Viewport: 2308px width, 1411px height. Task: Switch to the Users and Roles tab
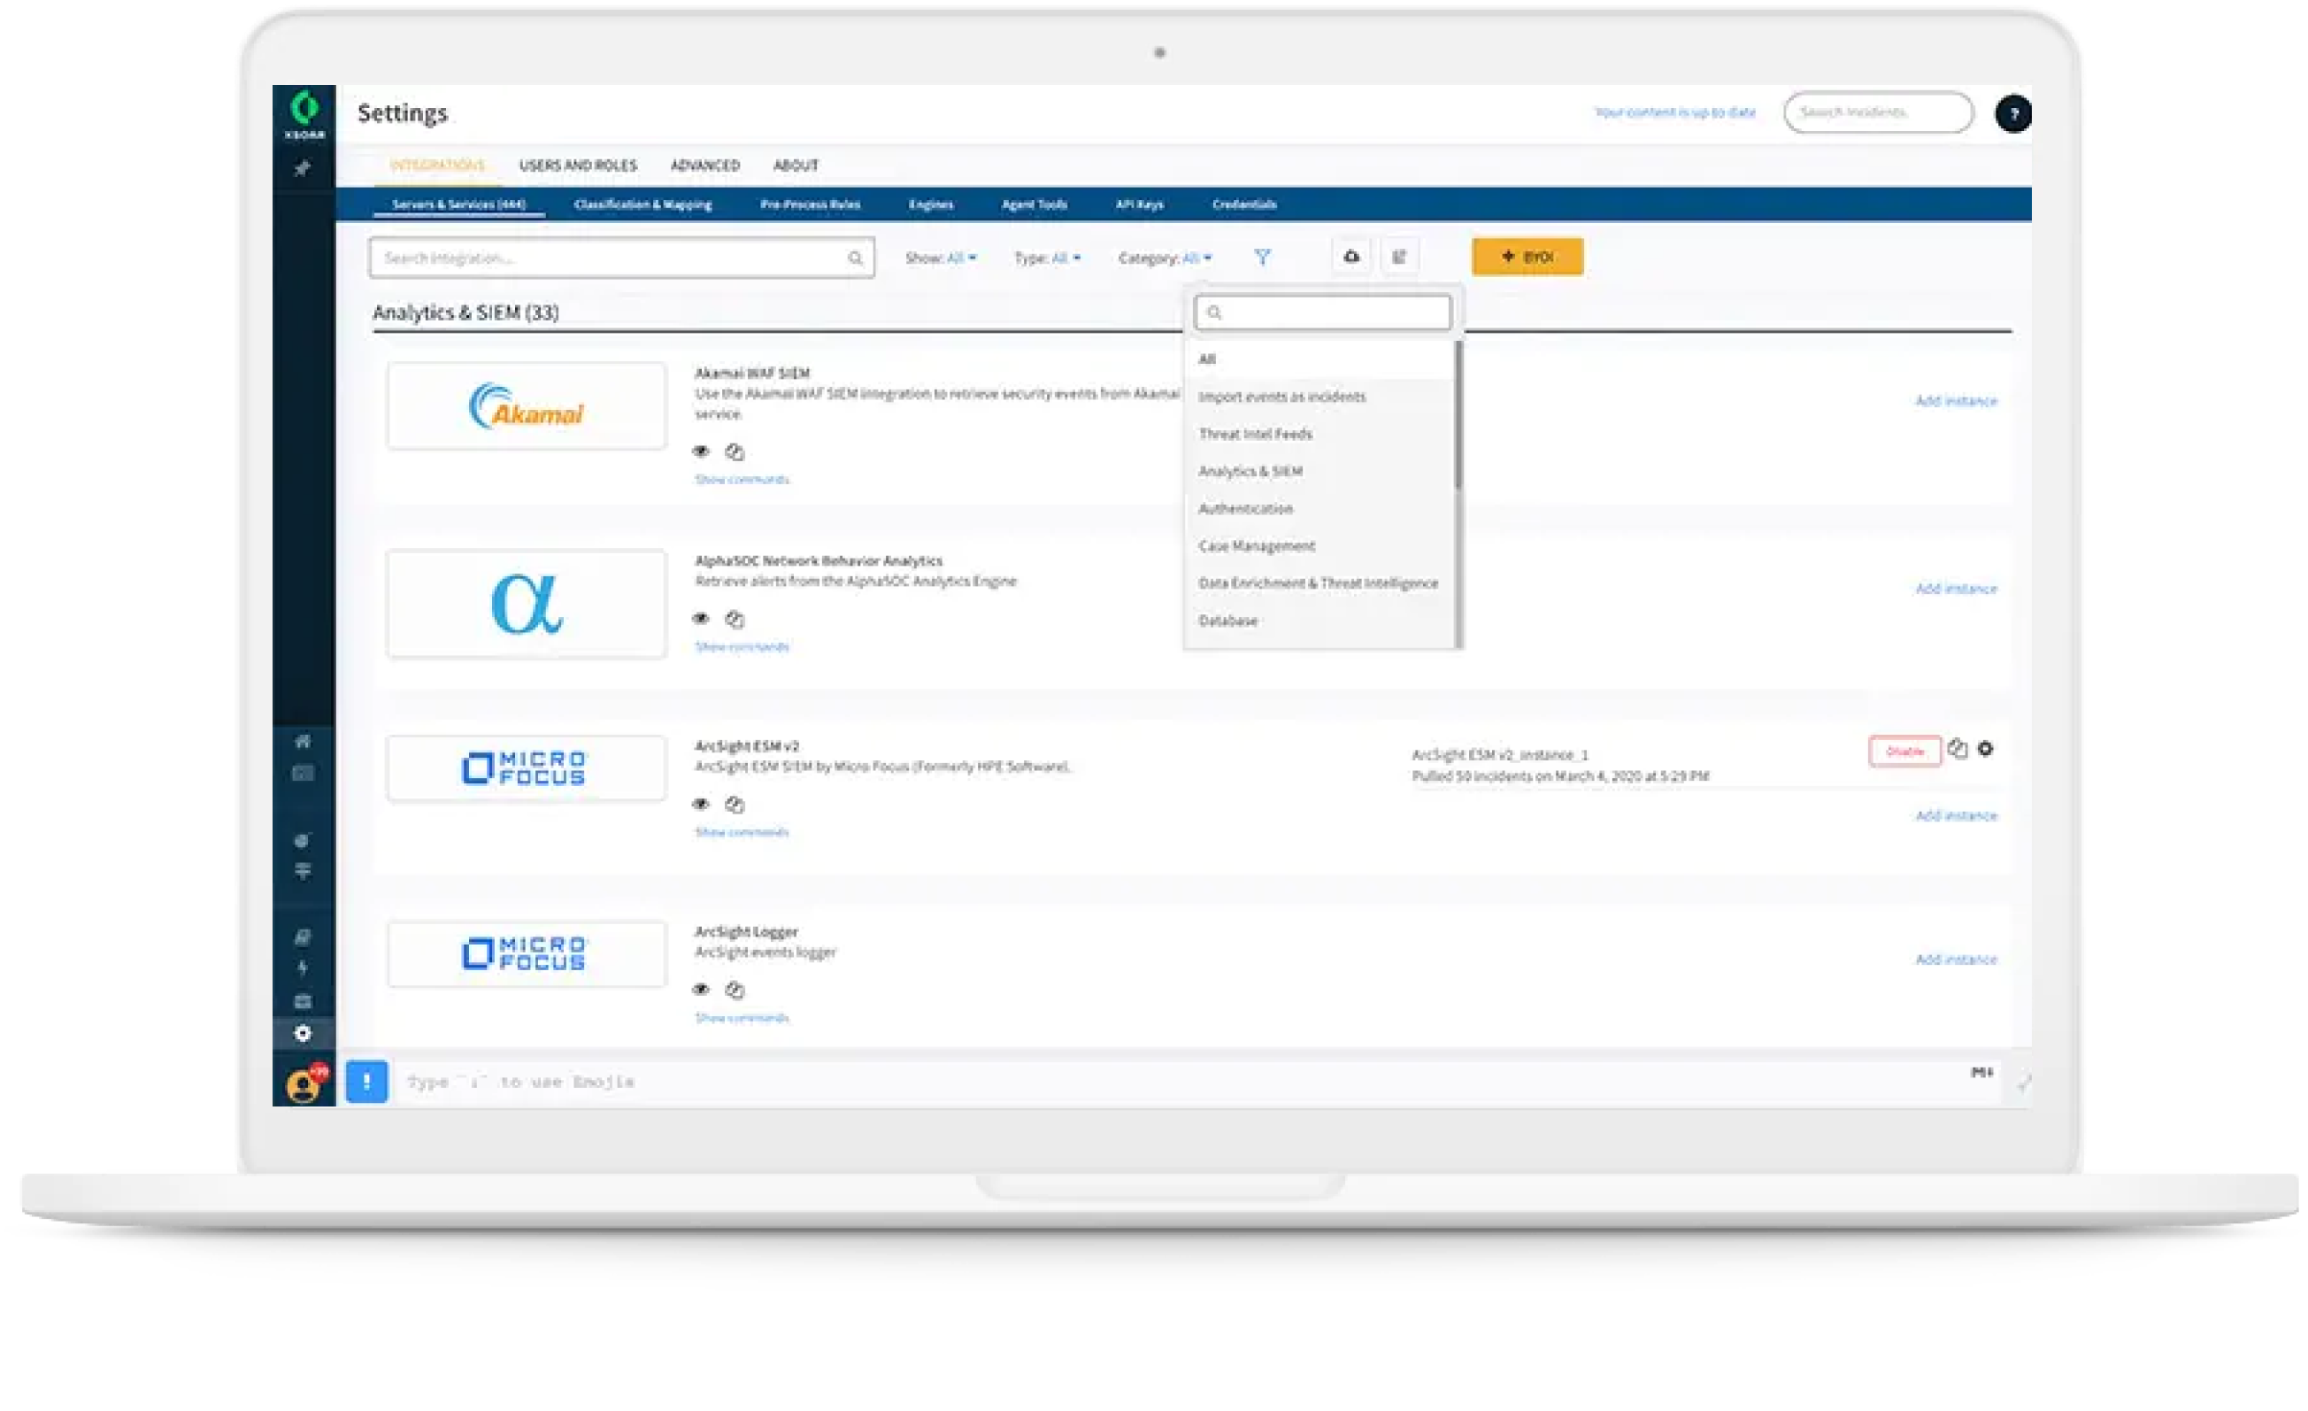point(578,165)
